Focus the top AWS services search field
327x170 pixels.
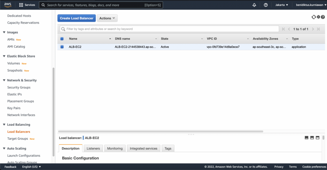pos(101,5)
